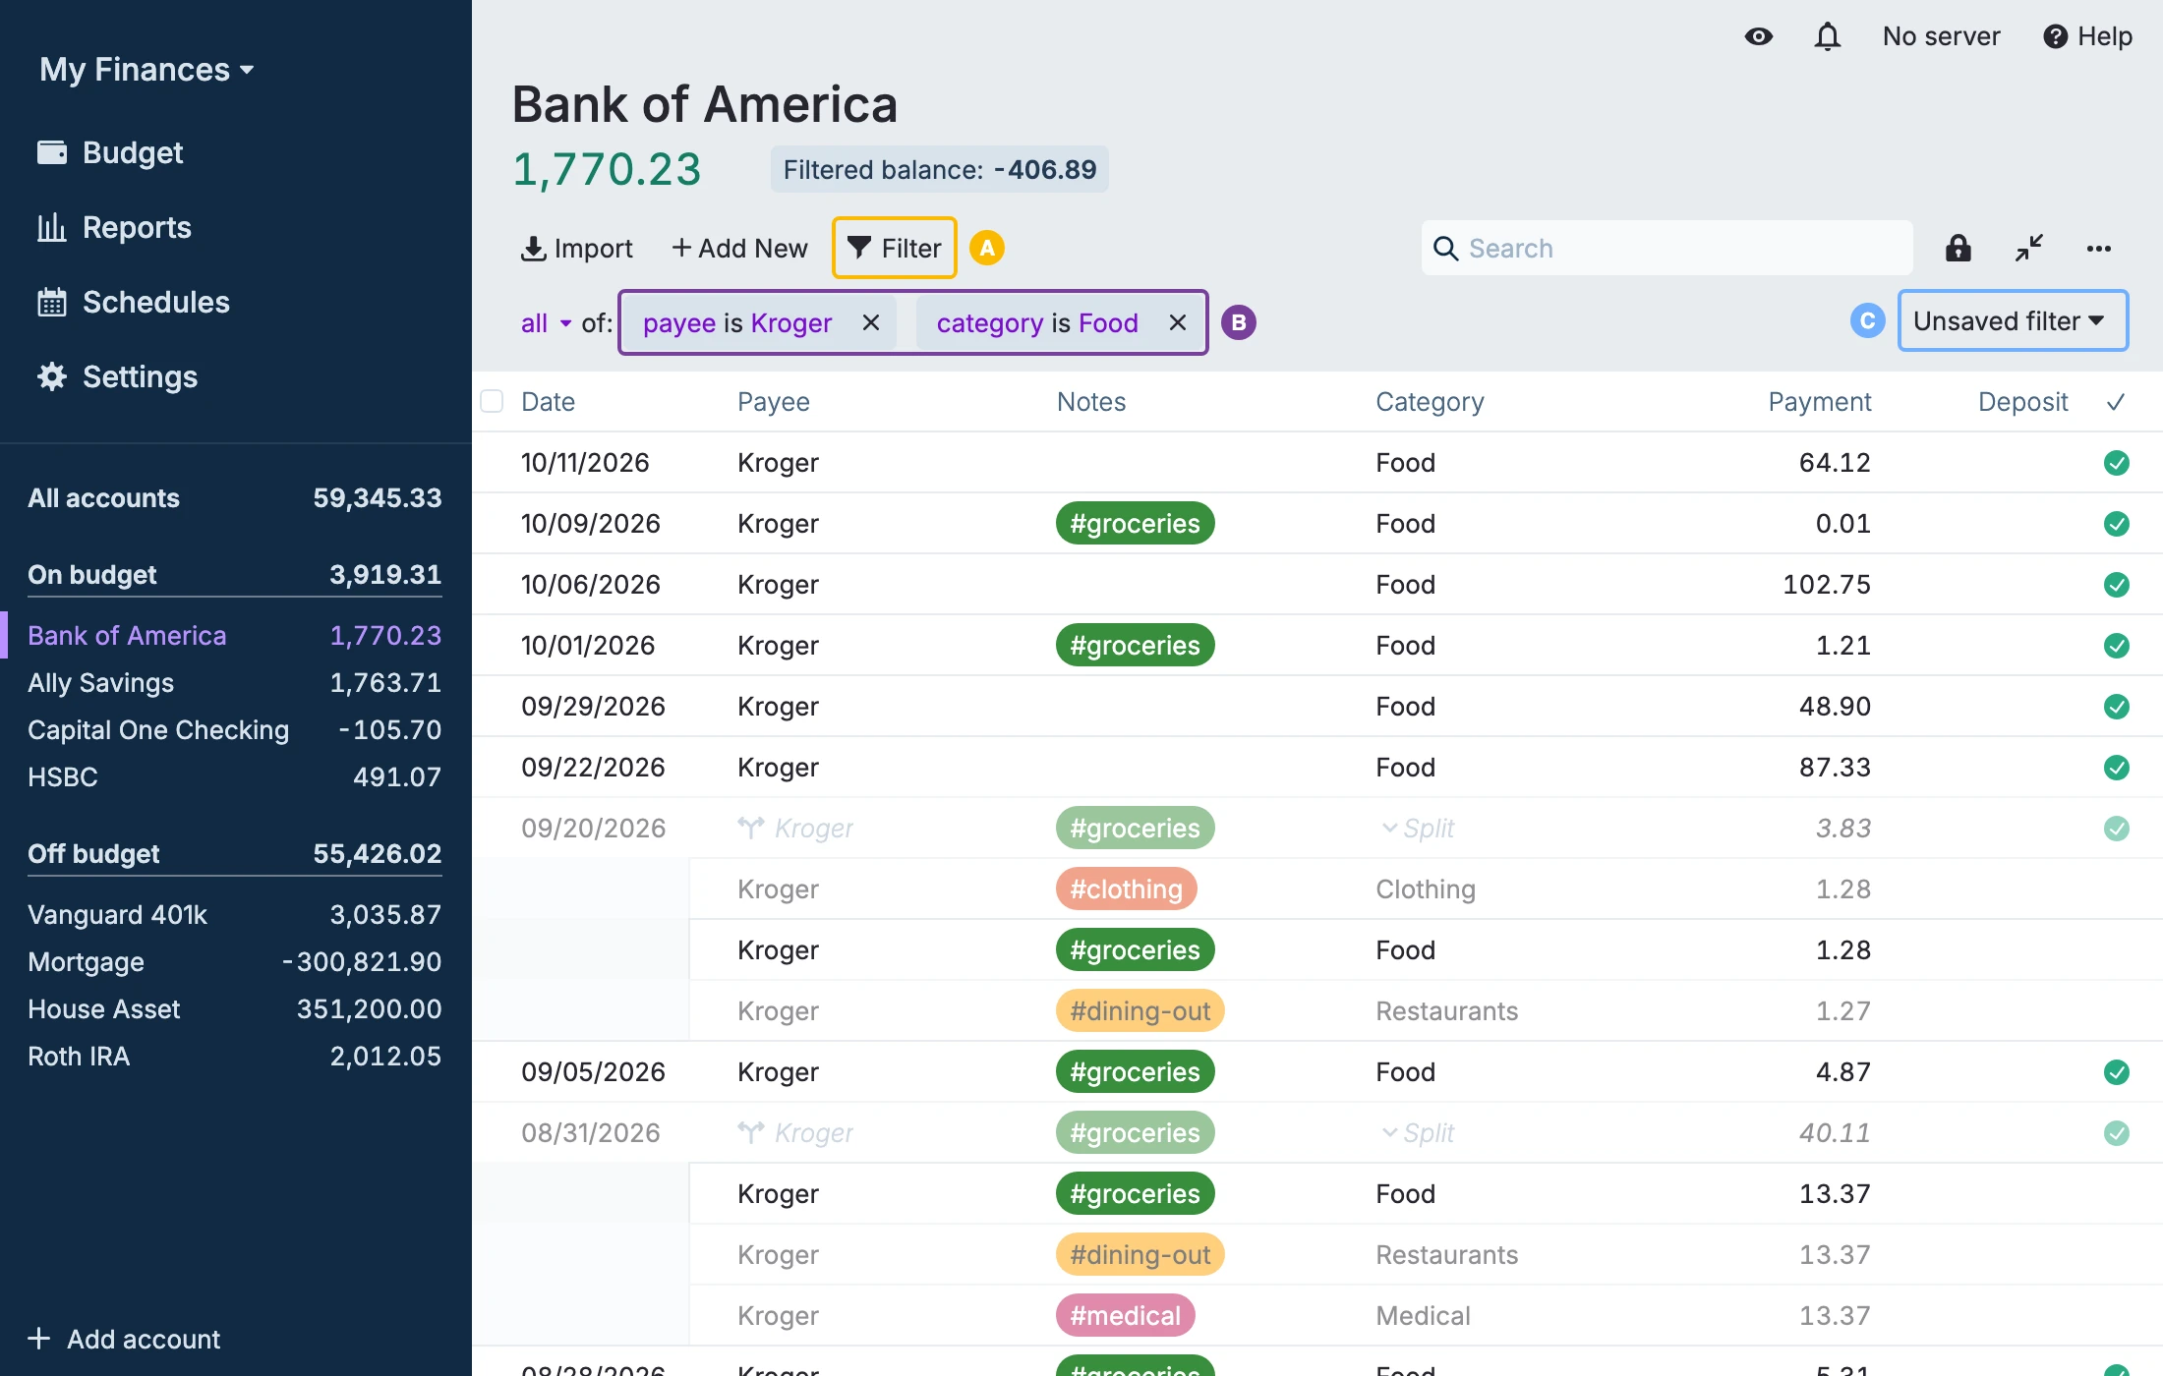The image size is (2163, 1376).
Task: Toggle privacy mode eye icon
Action: pyautogui.click(x=1758, y=36)
